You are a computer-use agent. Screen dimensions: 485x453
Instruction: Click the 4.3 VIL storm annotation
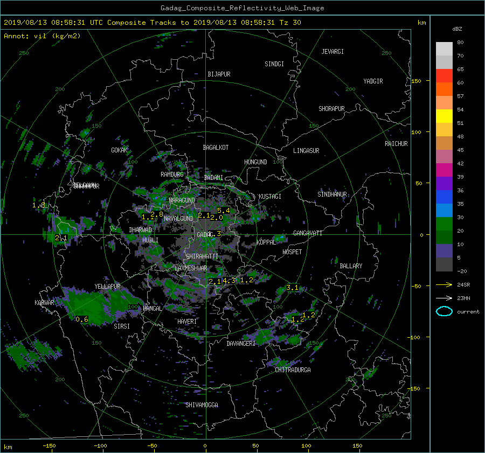pyautogui.click(x=229, y=281)
